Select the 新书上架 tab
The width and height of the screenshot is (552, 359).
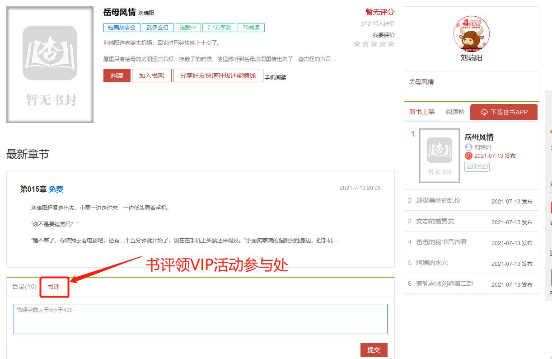pyautogui.click(x=422, y=112)
